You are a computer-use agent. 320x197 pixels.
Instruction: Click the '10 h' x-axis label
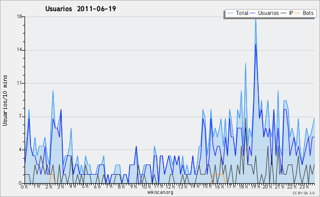(146, 187)
